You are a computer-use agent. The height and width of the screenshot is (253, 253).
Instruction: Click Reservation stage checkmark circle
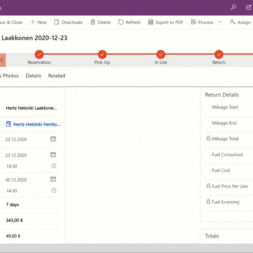tap(39, 54)
